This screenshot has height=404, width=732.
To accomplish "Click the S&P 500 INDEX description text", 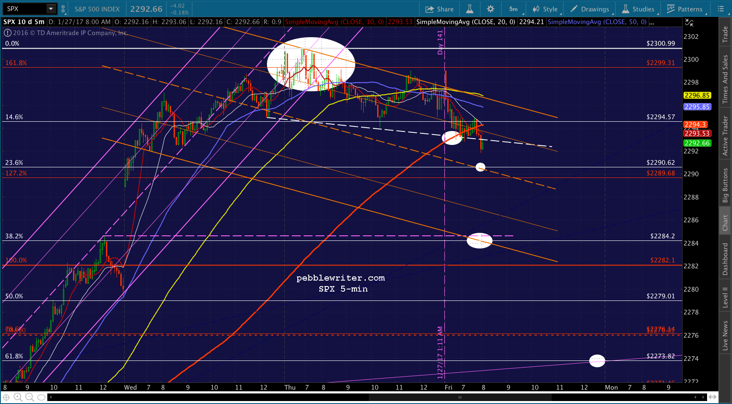I will (97, 9).
